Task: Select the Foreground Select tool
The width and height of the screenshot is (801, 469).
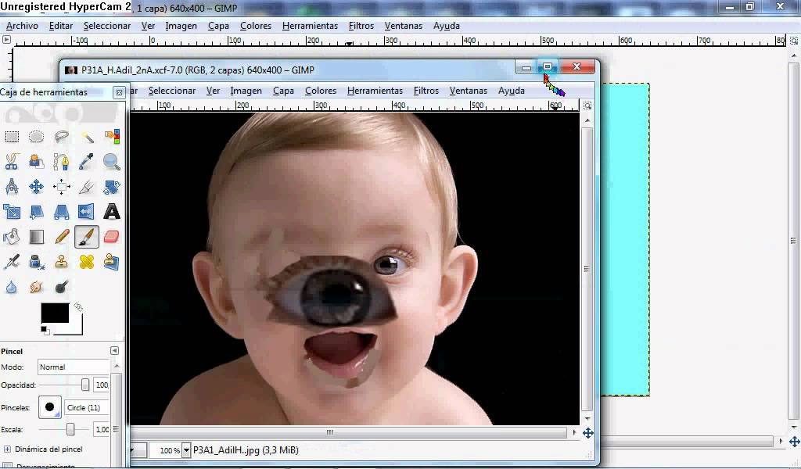Action: coord(36,162)
